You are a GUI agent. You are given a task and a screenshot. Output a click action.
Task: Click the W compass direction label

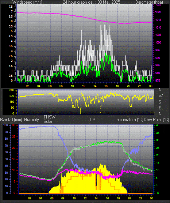pos(161,96)
